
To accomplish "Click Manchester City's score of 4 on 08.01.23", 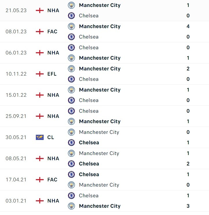I will point(188,26).
